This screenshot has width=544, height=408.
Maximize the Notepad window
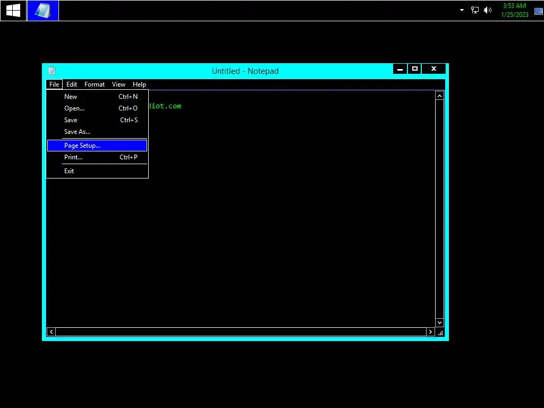(x=414, y=69)
